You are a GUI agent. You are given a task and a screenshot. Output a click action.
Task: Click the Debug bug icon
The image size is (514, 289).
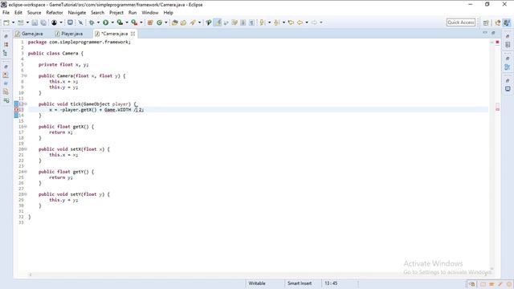coord(92,22)
